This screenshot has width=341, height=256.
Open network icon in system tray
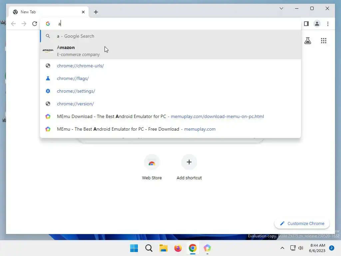point(293,248)
